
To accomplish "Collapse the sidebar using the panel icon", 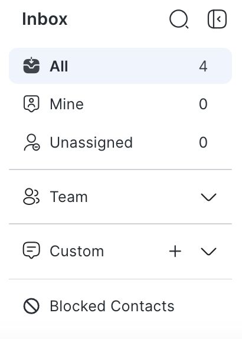I will coord(217,19).
